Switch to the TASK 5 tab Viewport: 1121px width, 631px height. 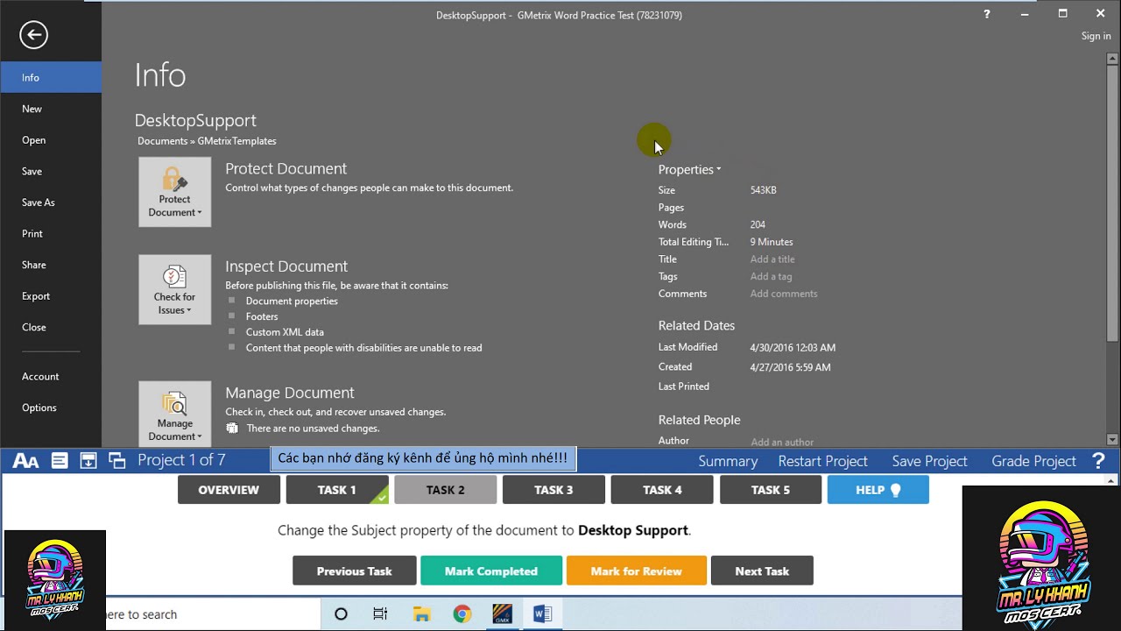click(x=771, y=490)
